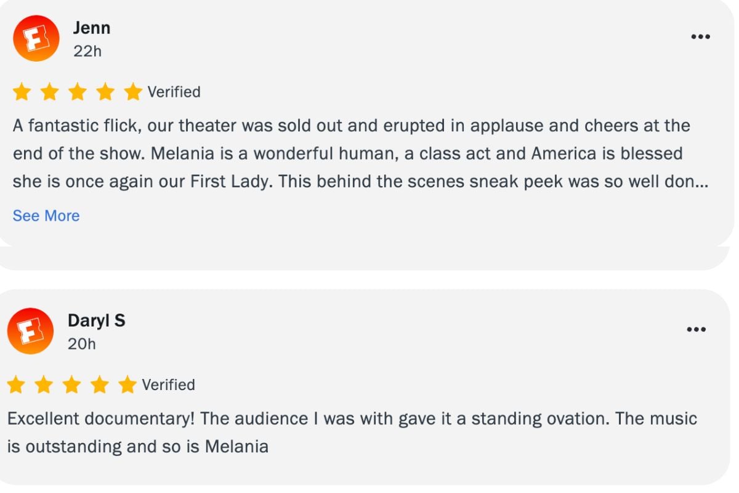Click the first star in Daryl S's rating
739x493 pixels.
click(16, 385)
